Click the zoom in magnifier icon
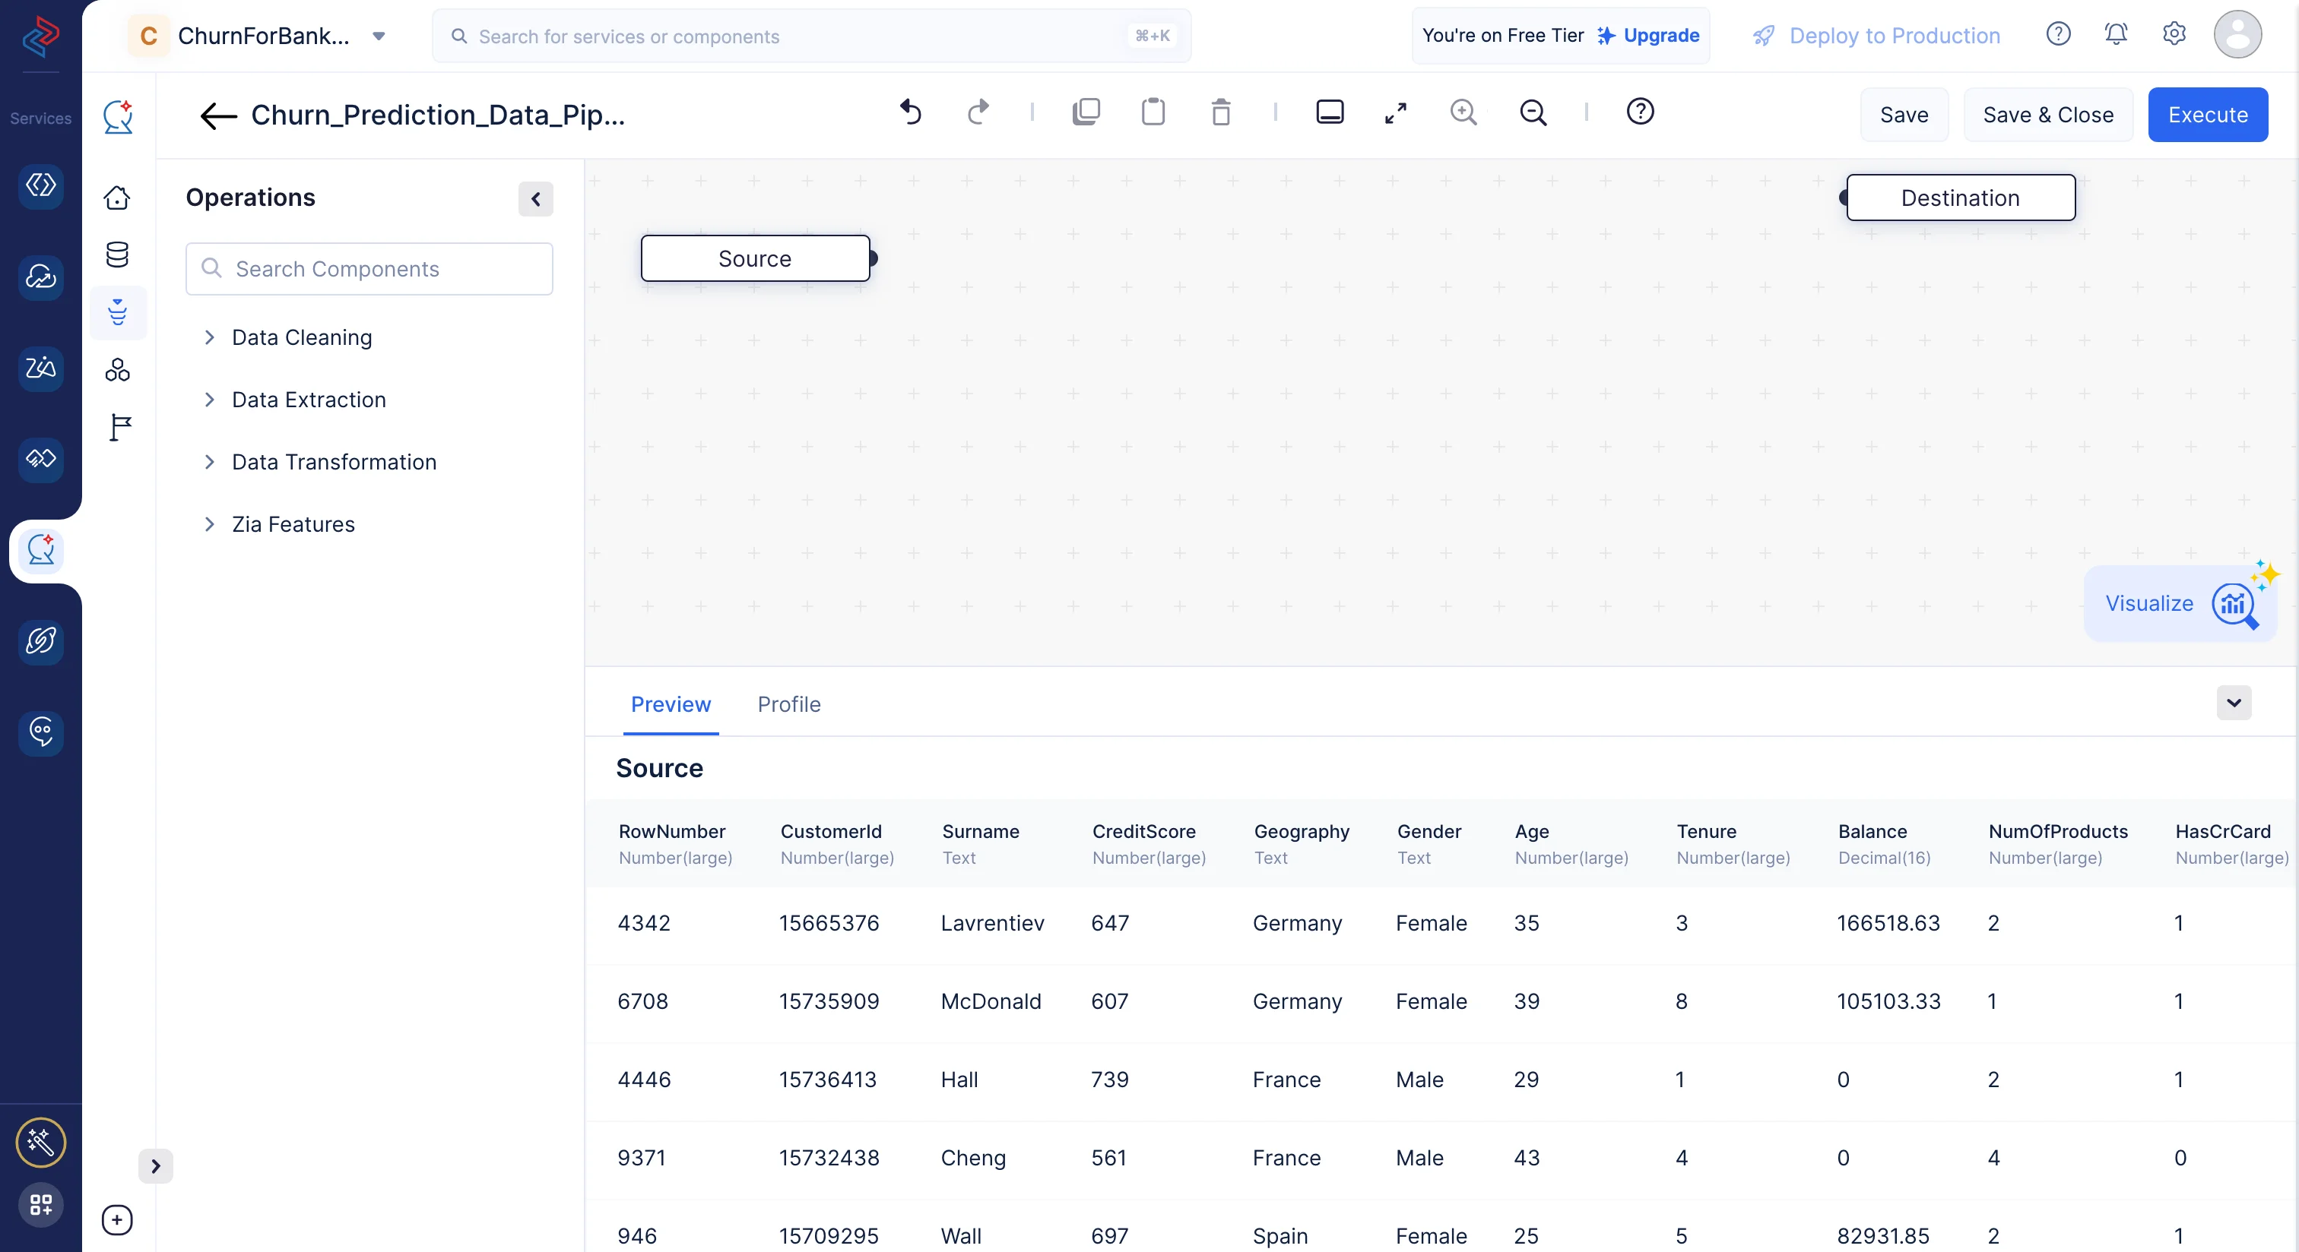This screenshot has width=2299, height=1252. [x=1463, y=112]
